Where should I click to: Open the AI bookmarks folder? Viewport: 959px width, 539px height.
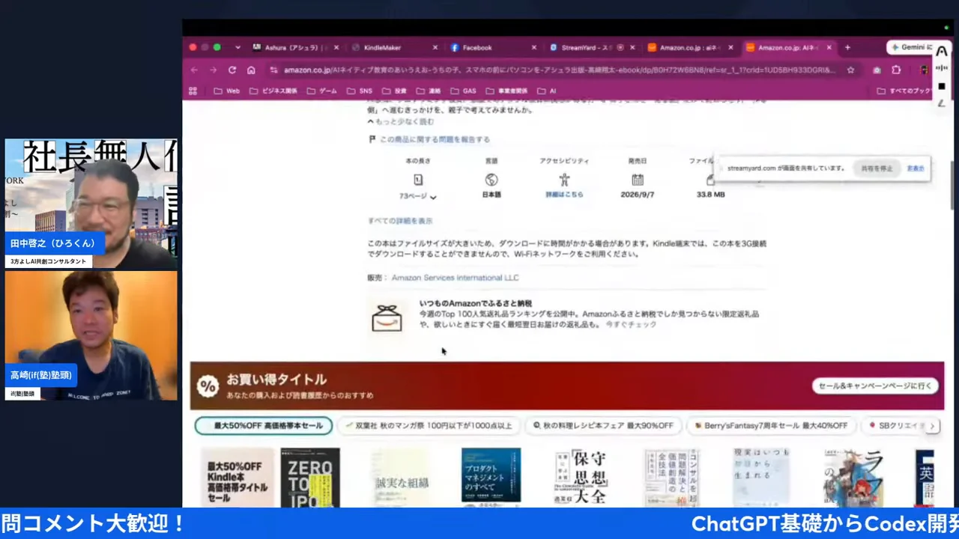tap(546, 91)
